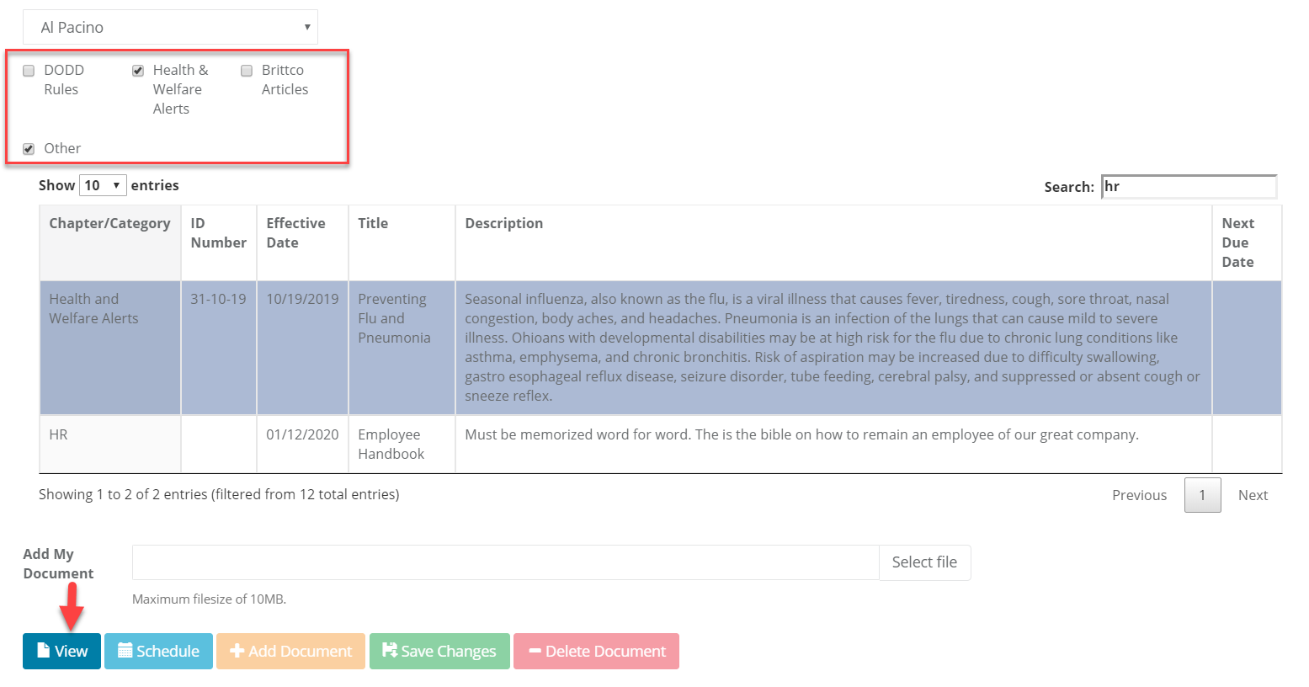Click the Save Changes disk icon button
The height and width of the screenshot is (687, 1309).
tap(439, 651)
